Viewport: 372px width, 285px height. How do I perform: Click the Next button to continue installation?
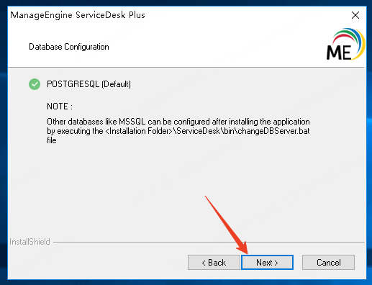pyautogui.click(x=267, y=262)
